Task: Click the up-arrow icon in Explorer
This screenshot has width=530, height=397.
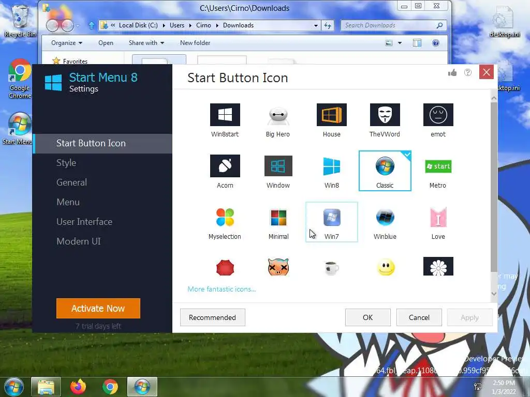Action: (91, 25)
